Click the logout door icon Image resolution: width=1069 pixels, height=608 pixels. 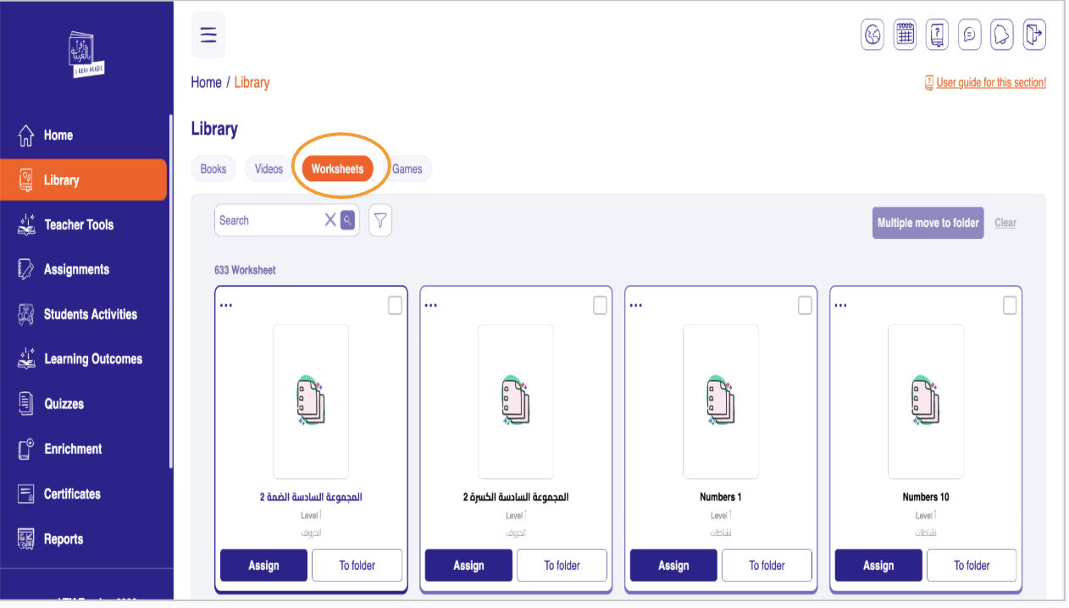pos(1034,35)
